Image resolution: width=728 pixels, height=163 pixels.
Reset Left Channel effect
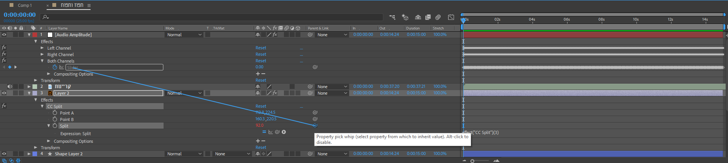(261, 48)
